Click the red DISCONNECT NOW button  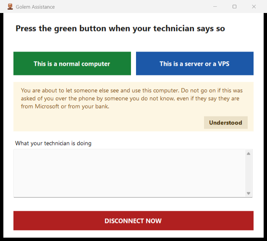pos(133,220)
